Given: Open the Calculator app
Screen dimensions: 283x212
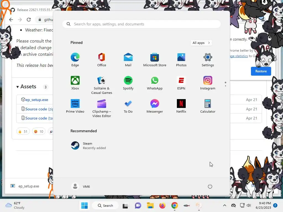Looking at the screenshot, I should pos(208,106).
